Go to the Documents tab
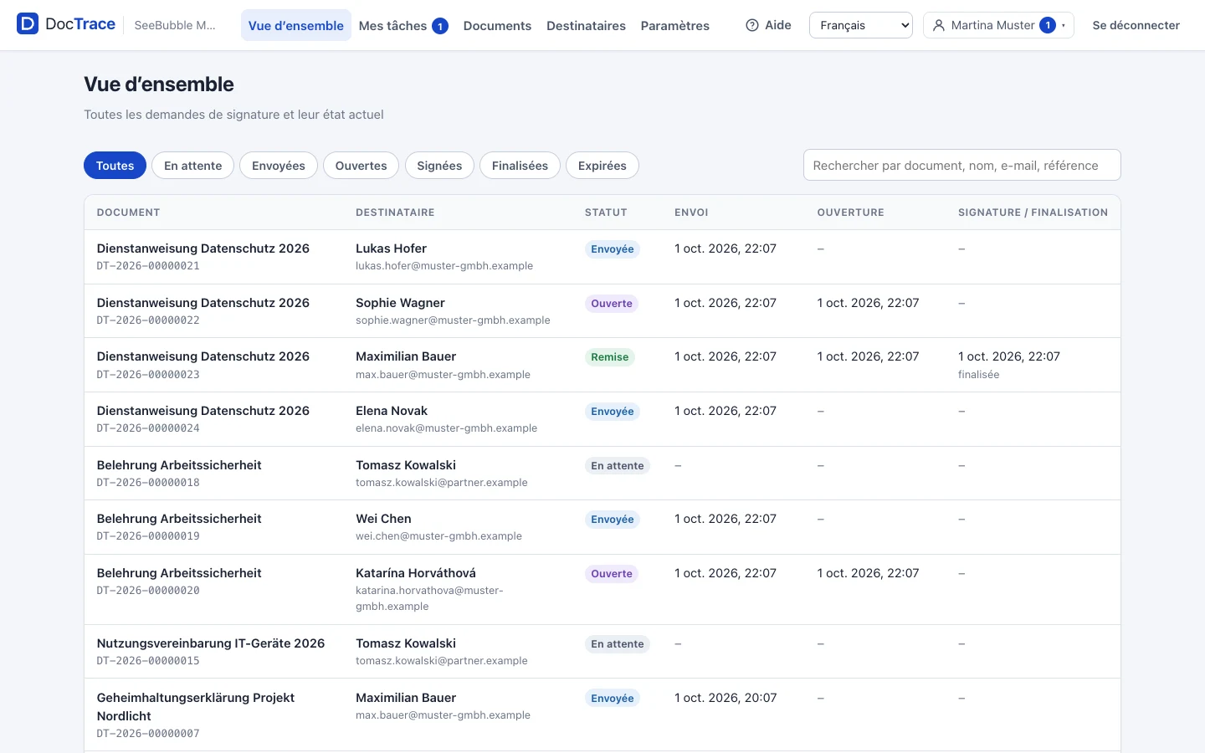Image resolution: width=1205 pixels, height=753 pixels. 497,25
